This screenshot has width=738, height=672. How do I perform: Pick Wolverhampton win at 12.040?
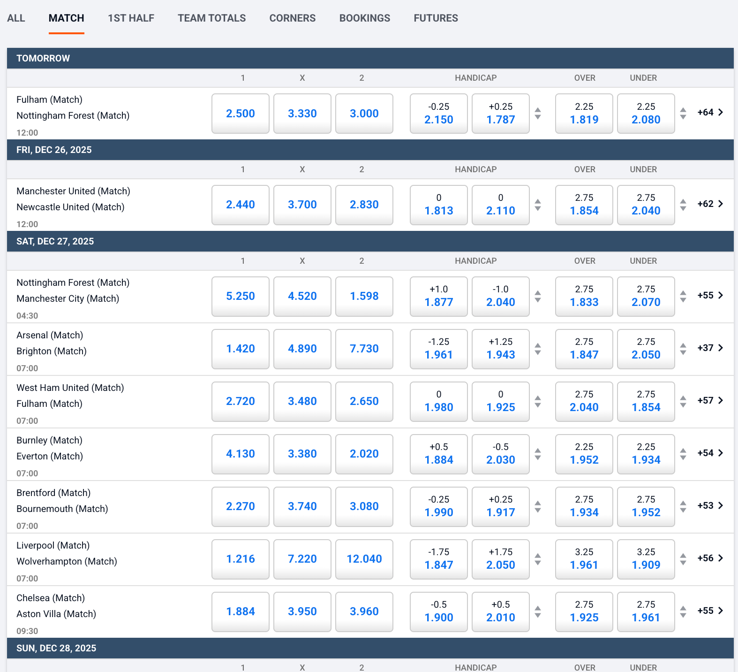(x=364, y=559)
